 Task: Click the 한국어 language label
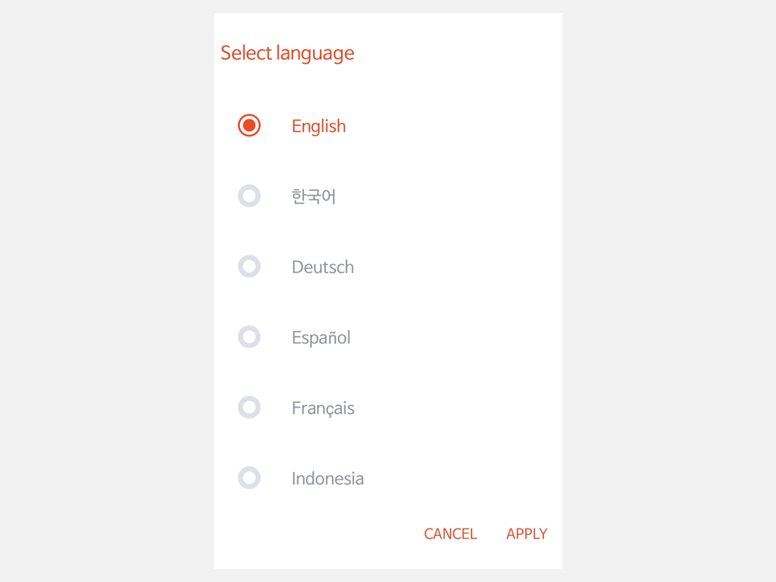click(314, 196)
